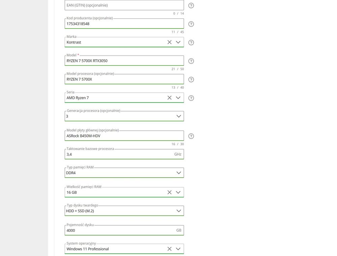Viewport: 337px width, 256px height.
Task: Click the EAN (GTIN) input field
Action: [x=124, y=5]
